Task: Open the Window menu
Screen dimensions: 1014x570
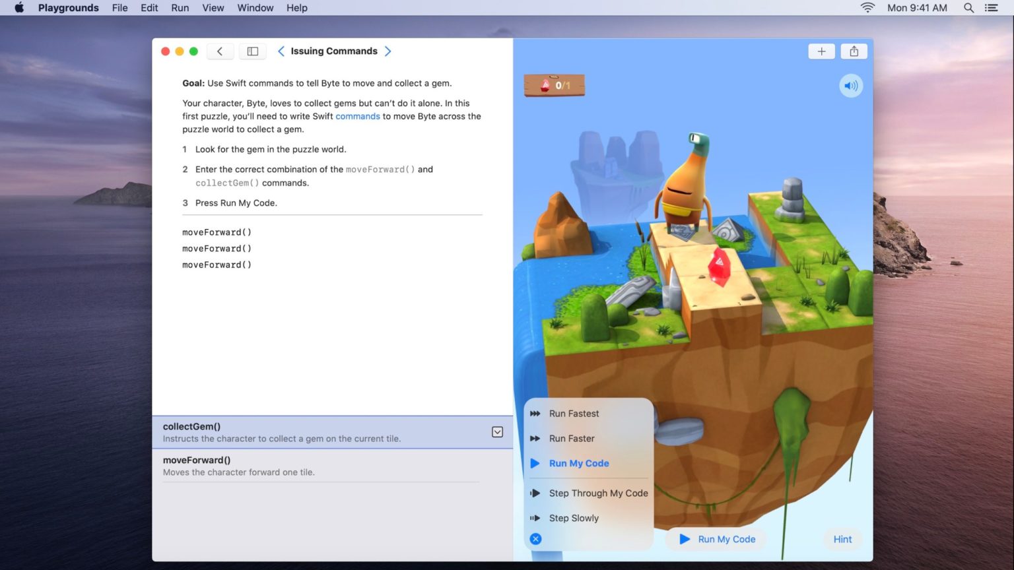Action: pos(255,8)
